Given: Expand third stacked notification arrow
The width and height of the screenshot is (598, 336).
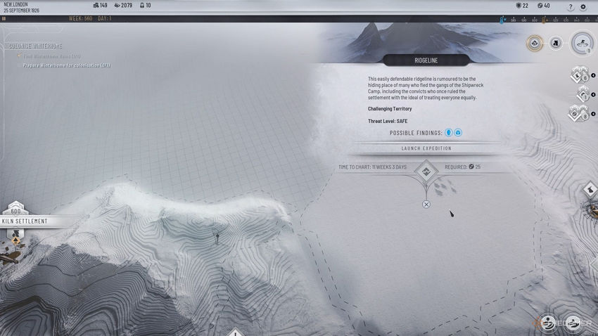Looking at the screenshot, I should (593, 114).
